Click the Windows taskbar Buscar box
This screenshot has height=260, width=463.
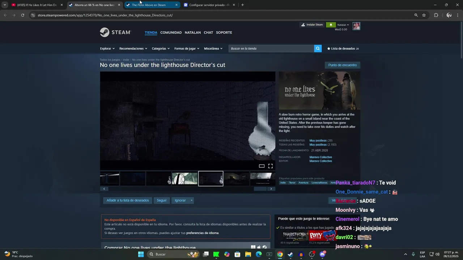[x=174, y=254]
